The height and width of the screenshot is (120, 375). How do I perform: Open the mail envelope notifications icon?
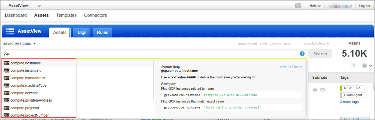[298, 6]
